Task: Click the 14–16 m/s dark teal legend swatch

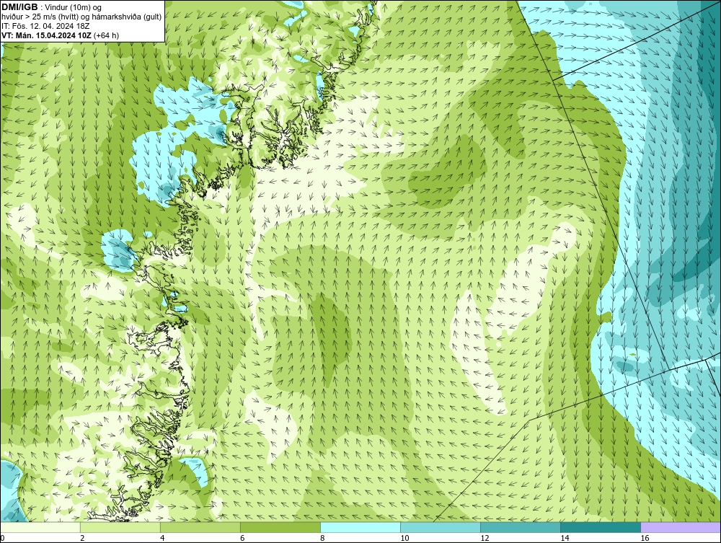Action: point(601,527)
